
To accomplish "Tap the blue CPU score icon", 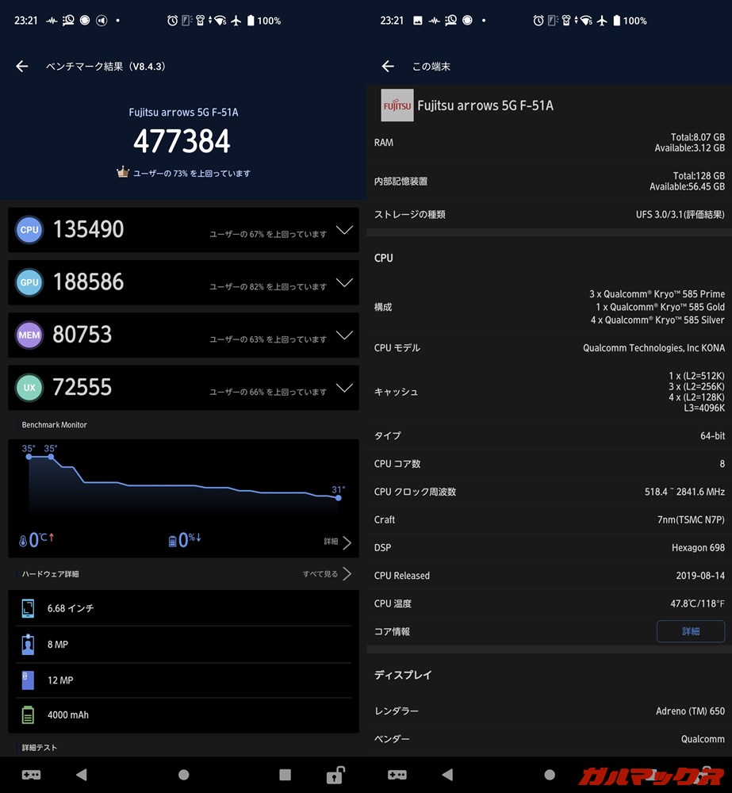I will pos(29,230).
